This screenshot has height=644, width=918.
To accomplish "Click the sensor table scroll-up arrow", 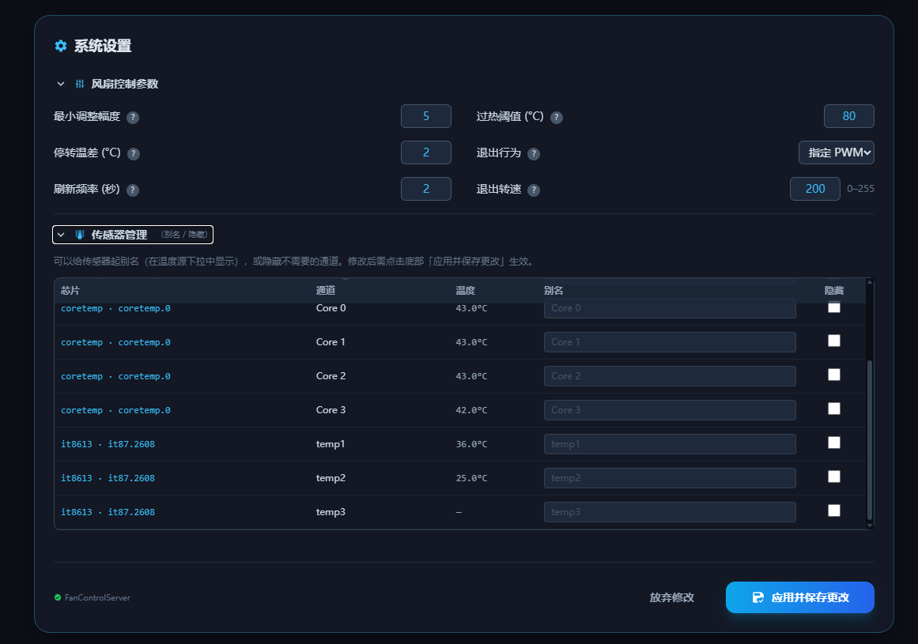I will tap(870, 282).
